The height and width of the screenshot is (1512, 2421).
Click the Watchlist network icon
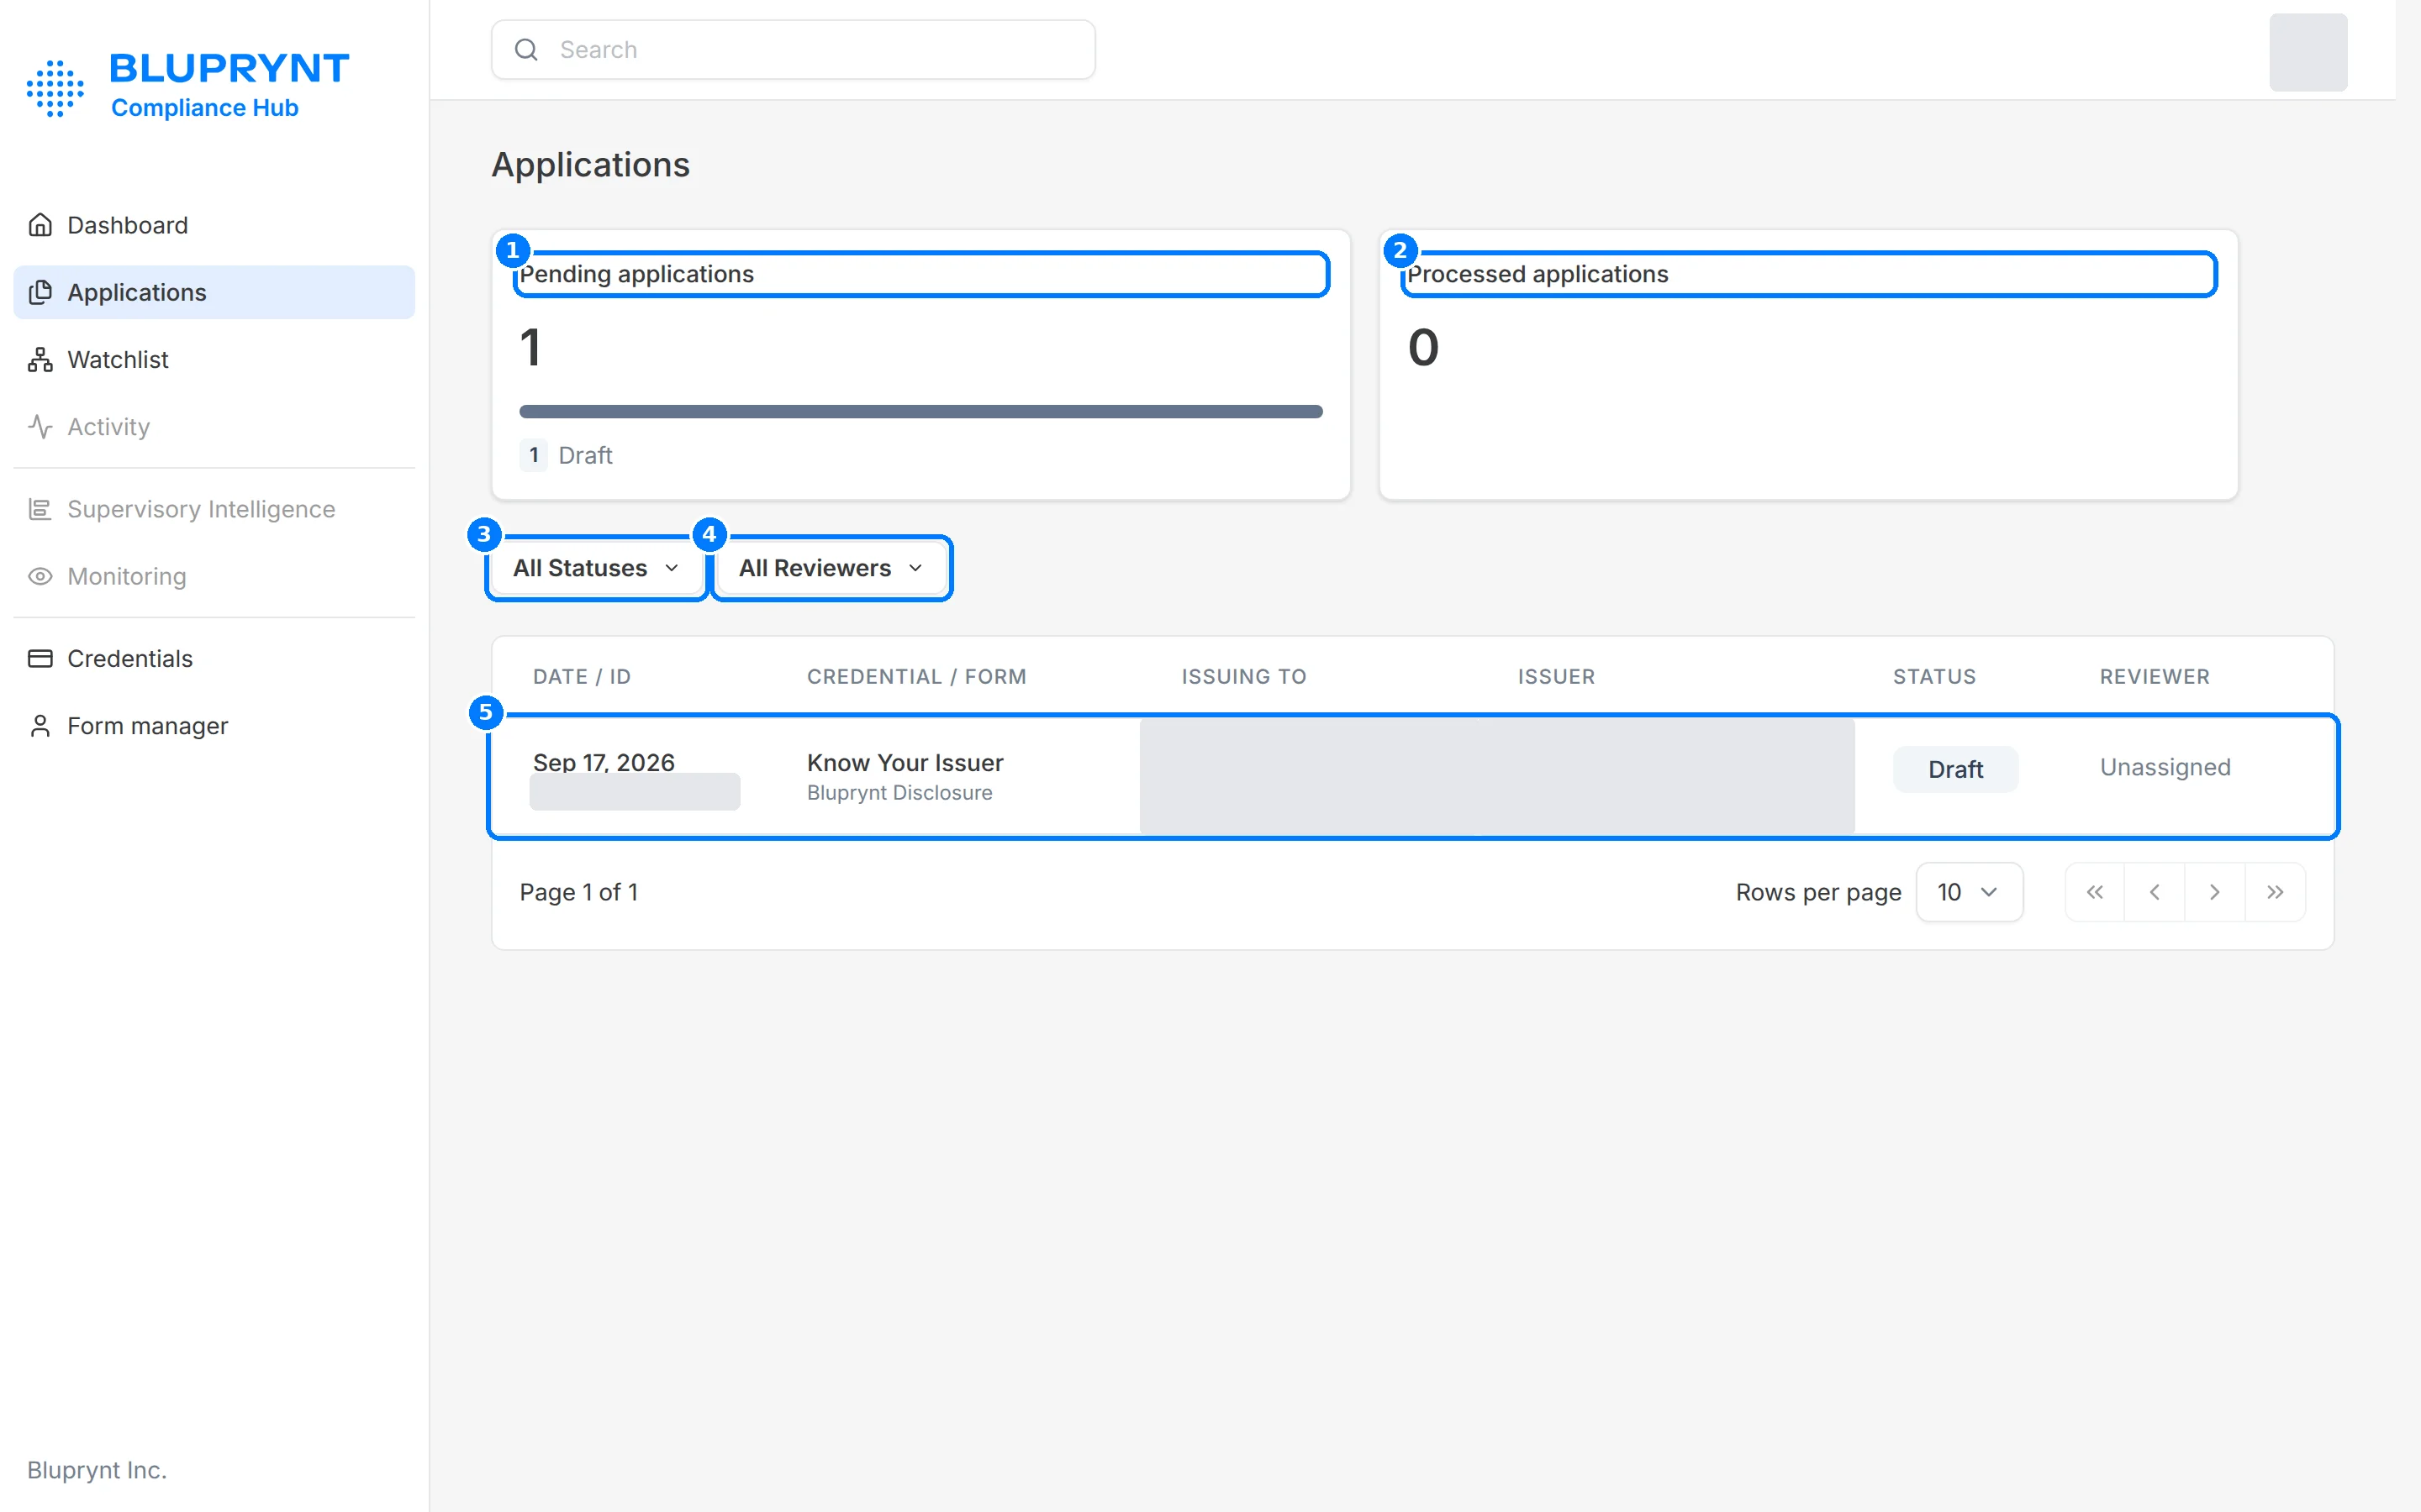(40, 359)
